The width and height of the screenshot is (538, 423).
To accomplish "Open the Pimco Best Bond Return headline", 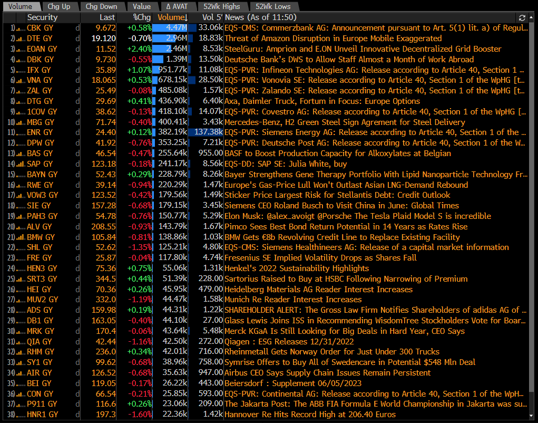I will click(346, 227).
